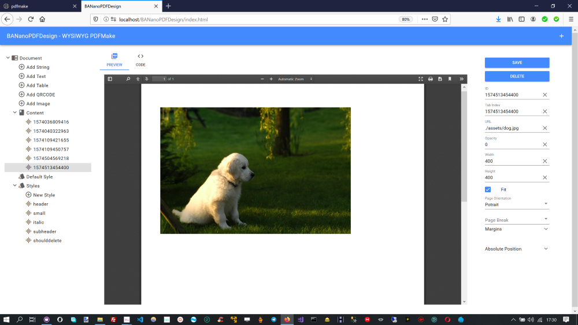578x325 pixels.
Task: Open the Firefox hamburger menu
Action: pos(571,19)
